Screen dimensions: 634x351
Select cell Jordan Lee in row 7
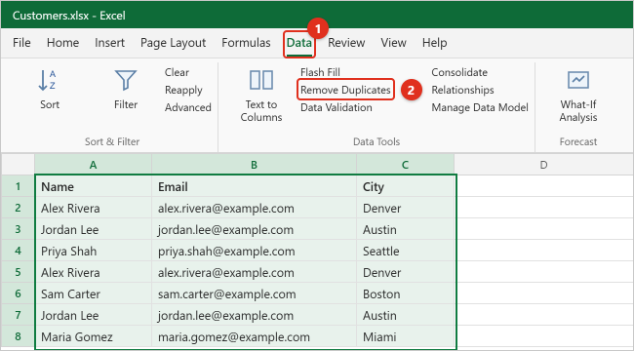click(94, 315)
